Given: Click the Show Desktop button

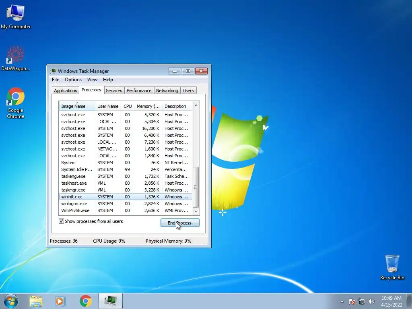Looking at the screenshot, I should click(x=409, y=301).
